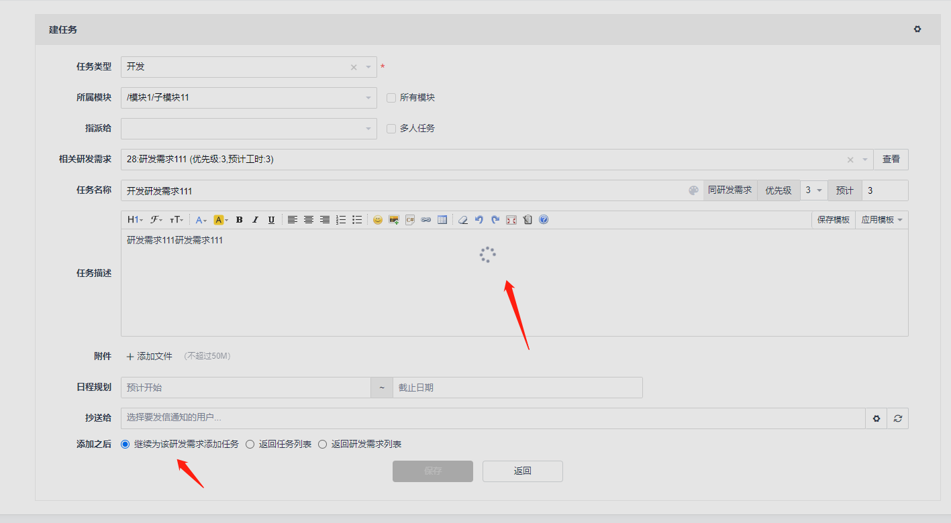Select 返回任务列表 radio option

(x=250, y=444)
